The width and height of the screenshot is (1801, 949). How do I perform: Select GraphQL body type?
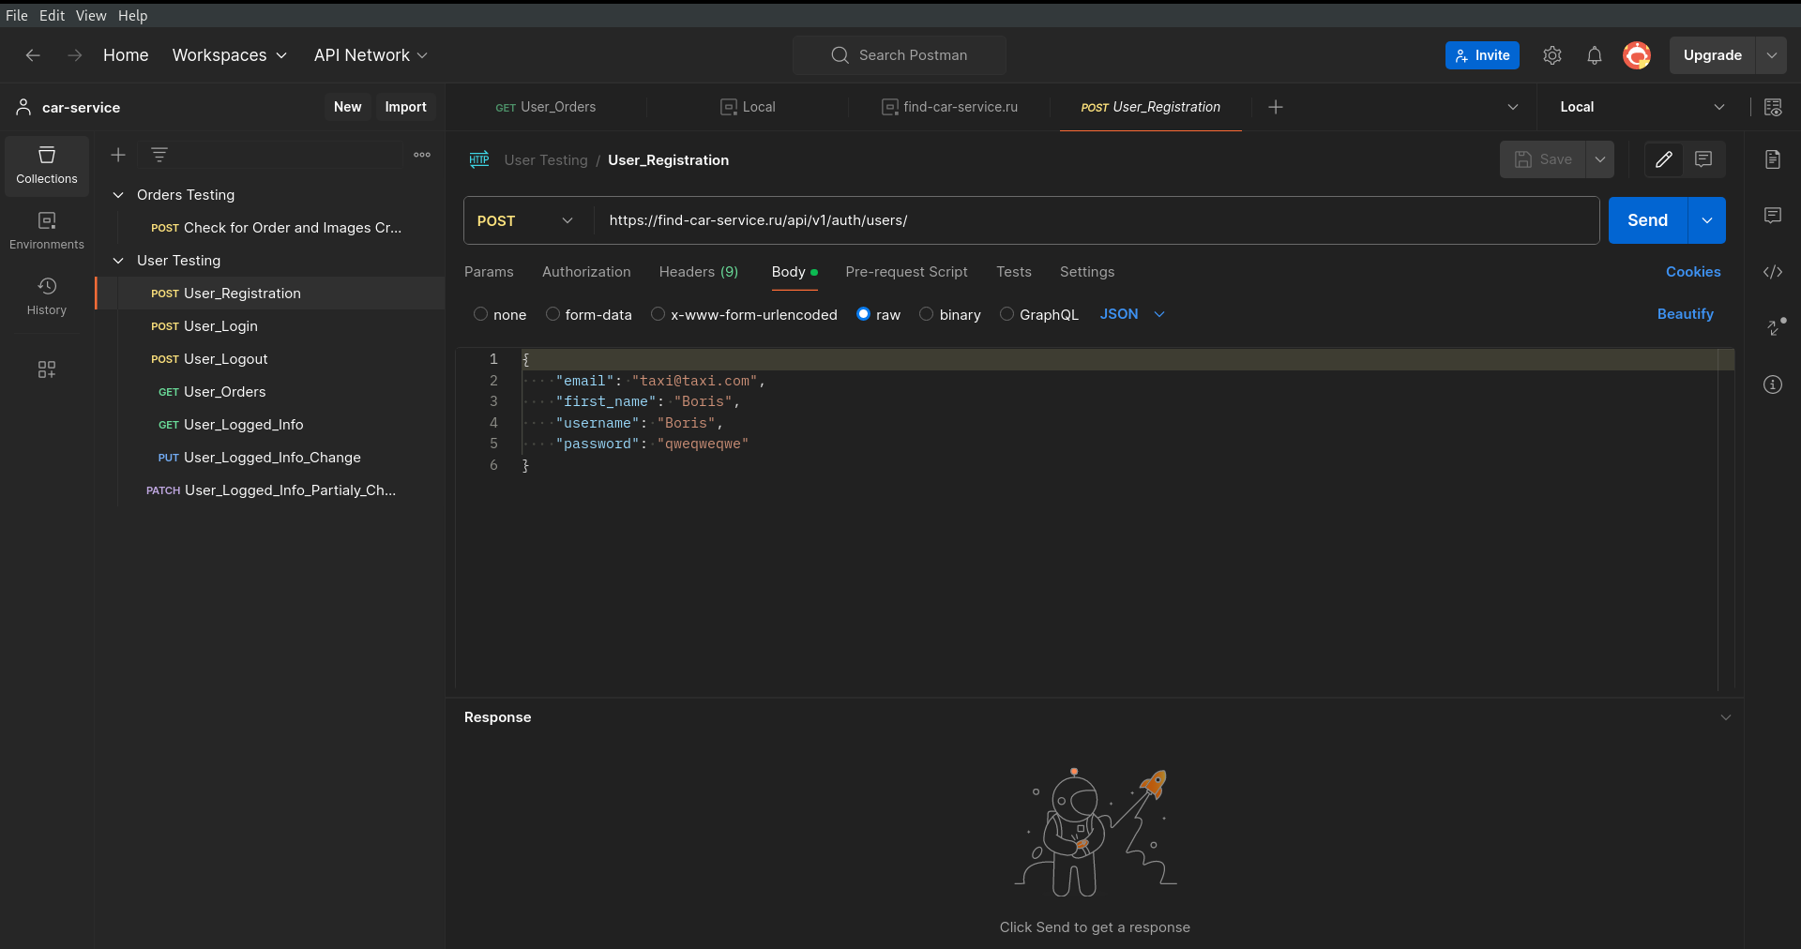(x=1006, y=314)
